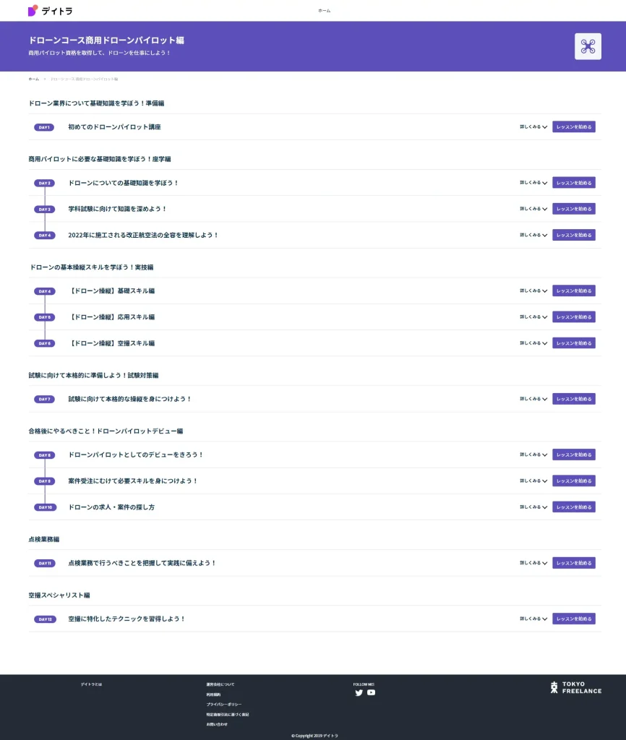Click the DAY 1 badge
The image size is (626, 740).
44,127
